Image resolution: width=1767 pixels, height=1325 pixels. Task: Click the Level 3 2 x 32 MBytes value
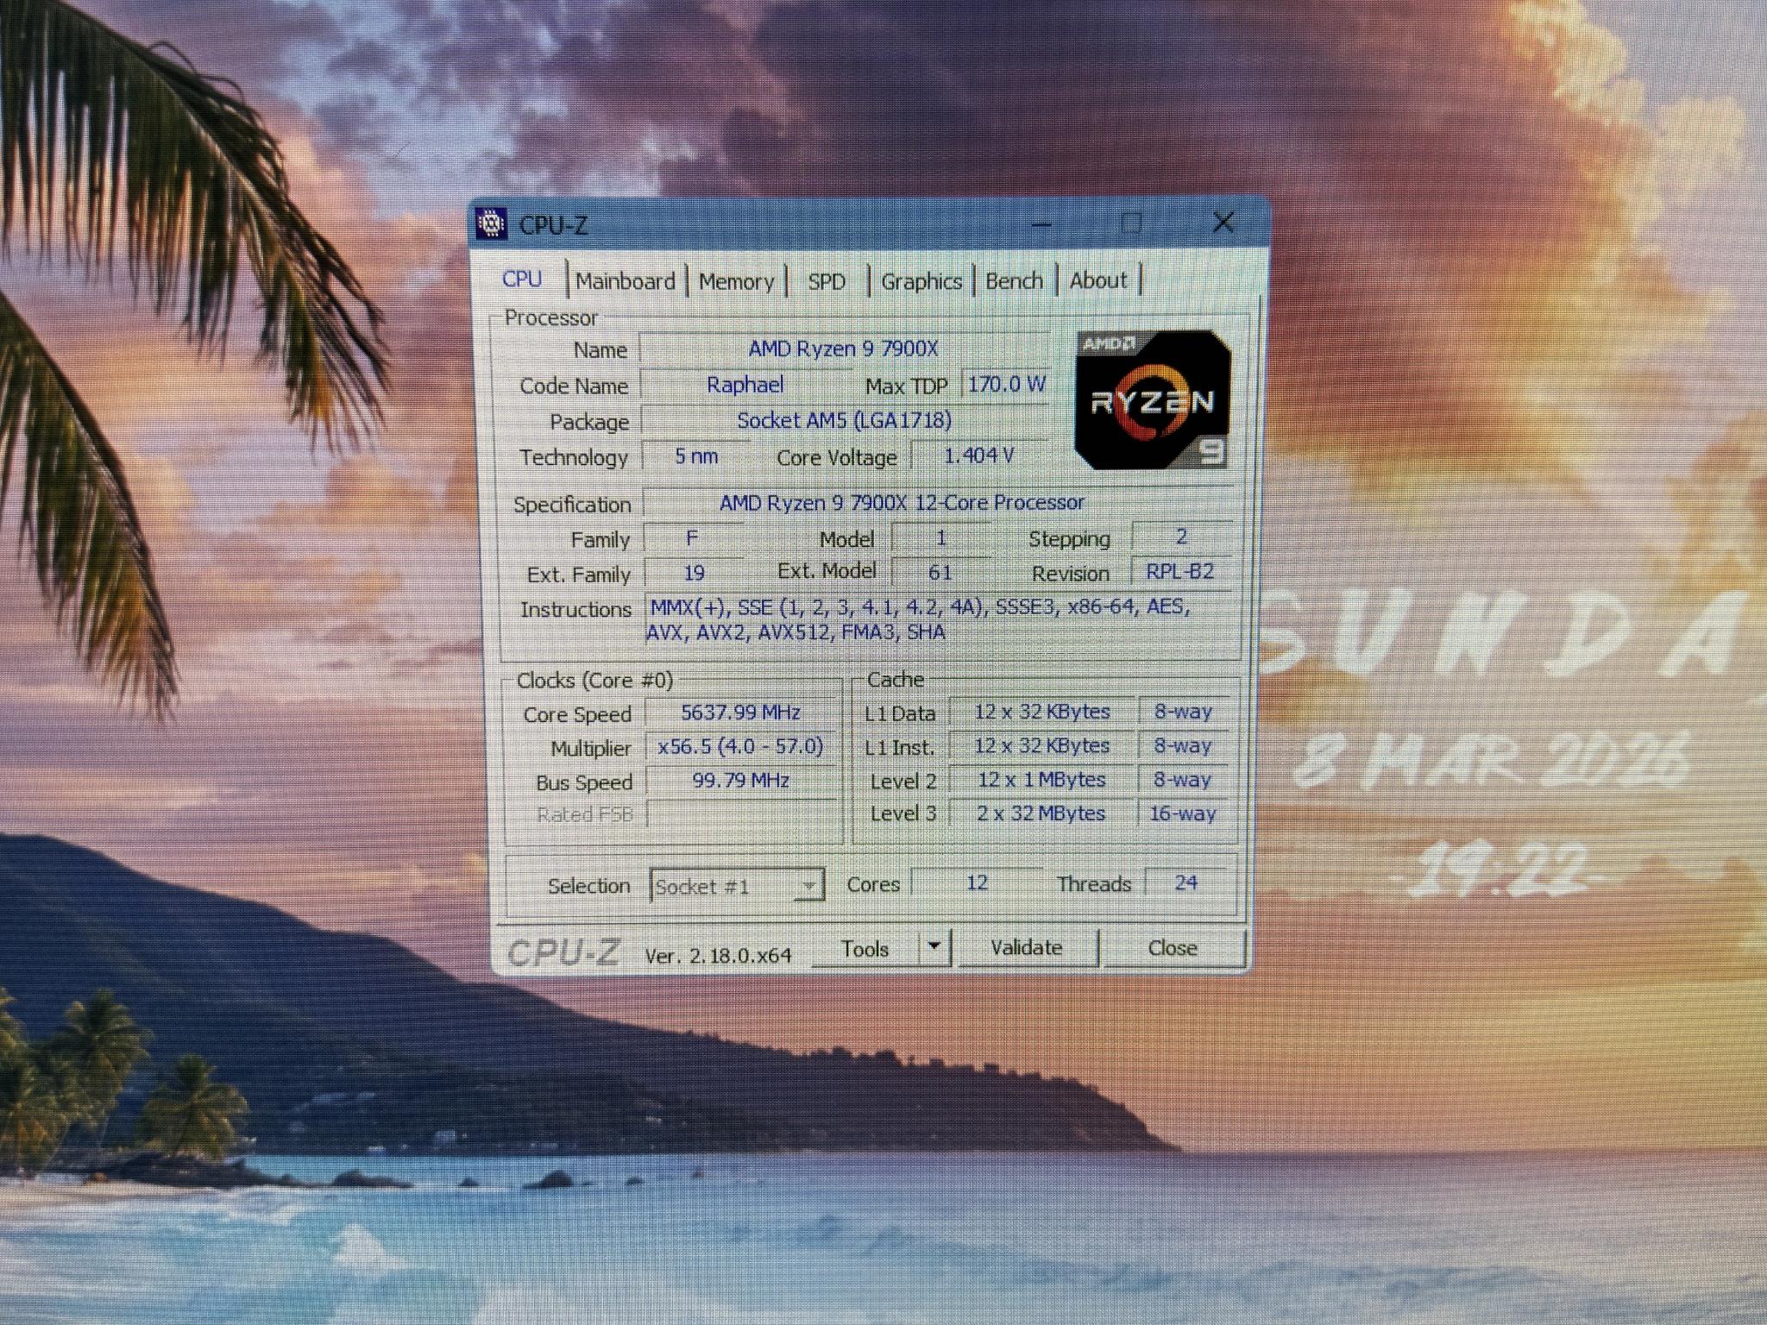1041,813
